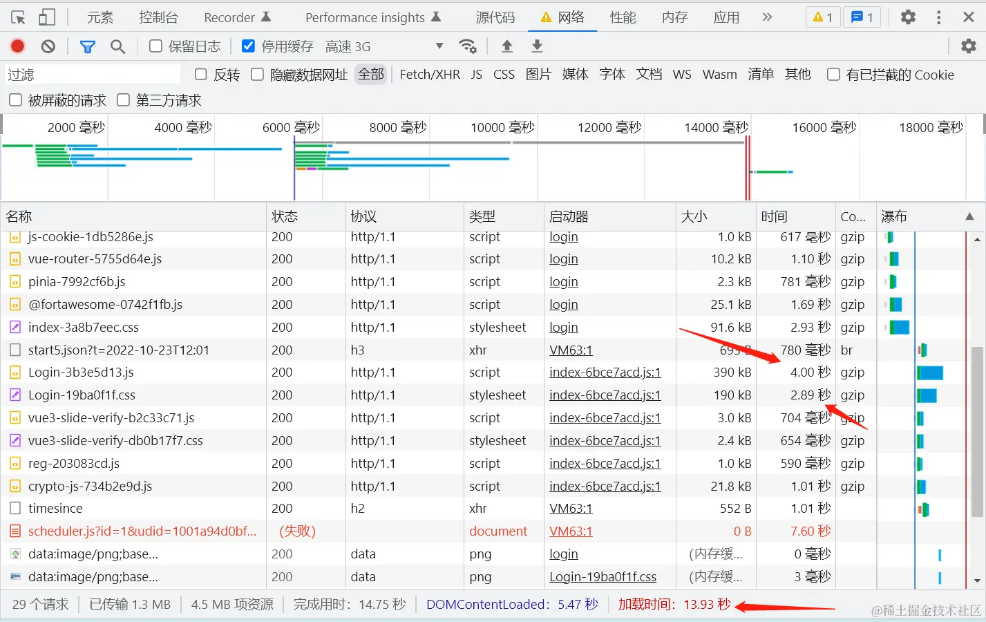Open the Login-19ba0f1f.css initiator link
Viewport: 986px width, 622px height.
tap(603, 577)
